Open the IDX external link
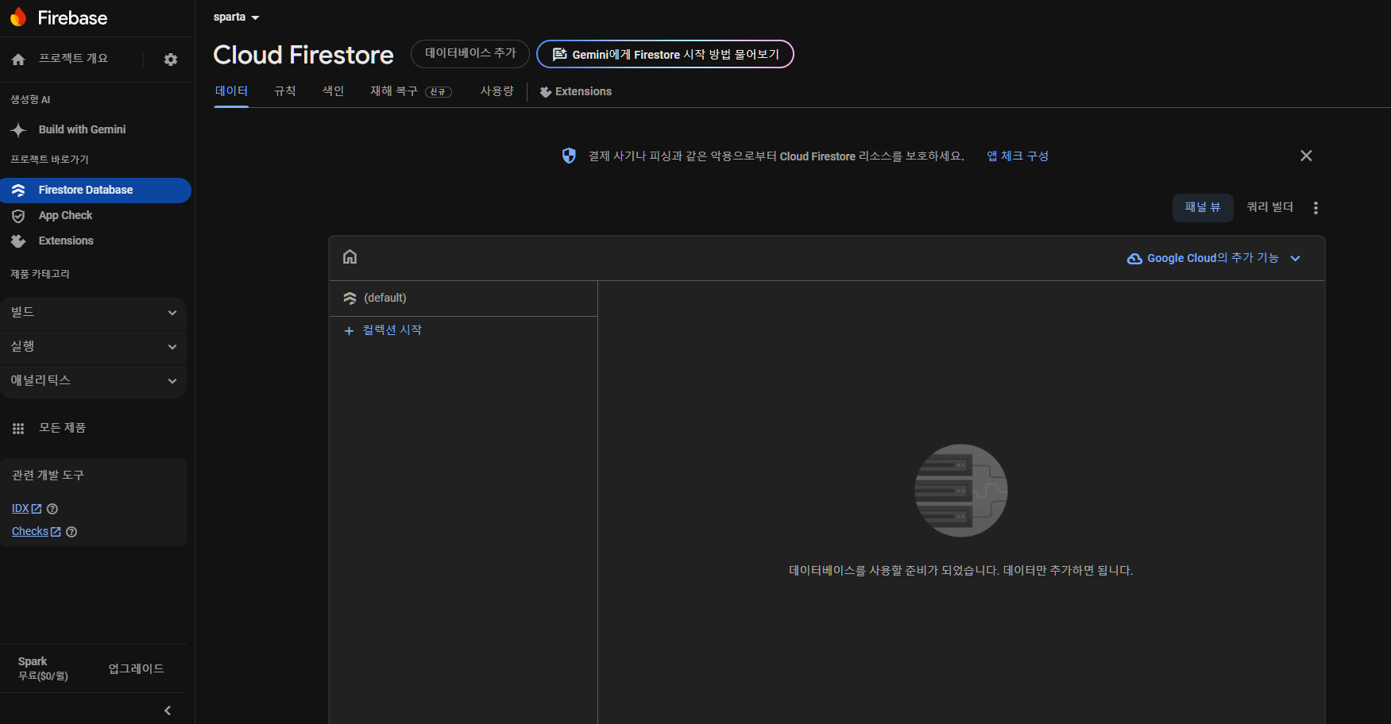The image size is (1391, 724). tap(26, 509)
